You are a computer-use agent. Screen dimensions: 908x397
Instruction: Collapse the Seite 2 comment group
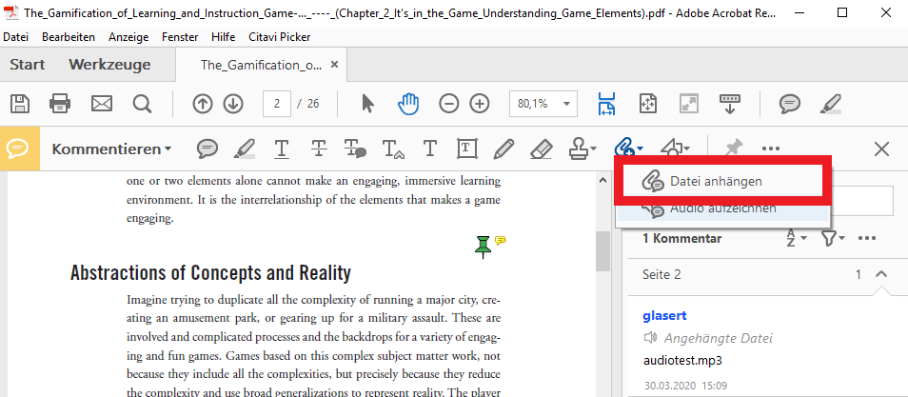tap(881, 274)
